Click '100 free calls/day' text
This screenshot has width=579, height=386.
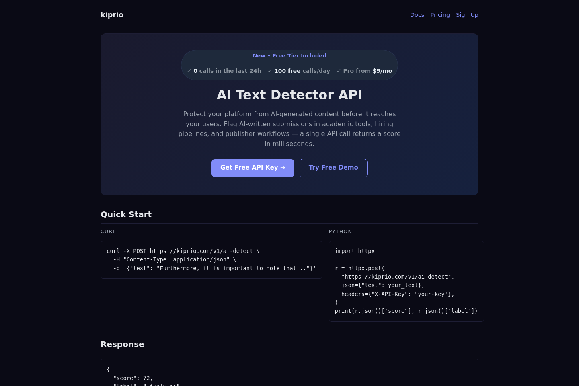click(302, 71)
